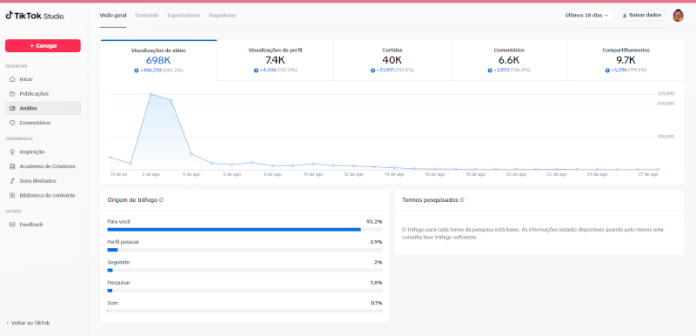Screen dimensions: 696x336
Task: Click the increase icon under 7.4K
Action: click(x=256, y=71)
